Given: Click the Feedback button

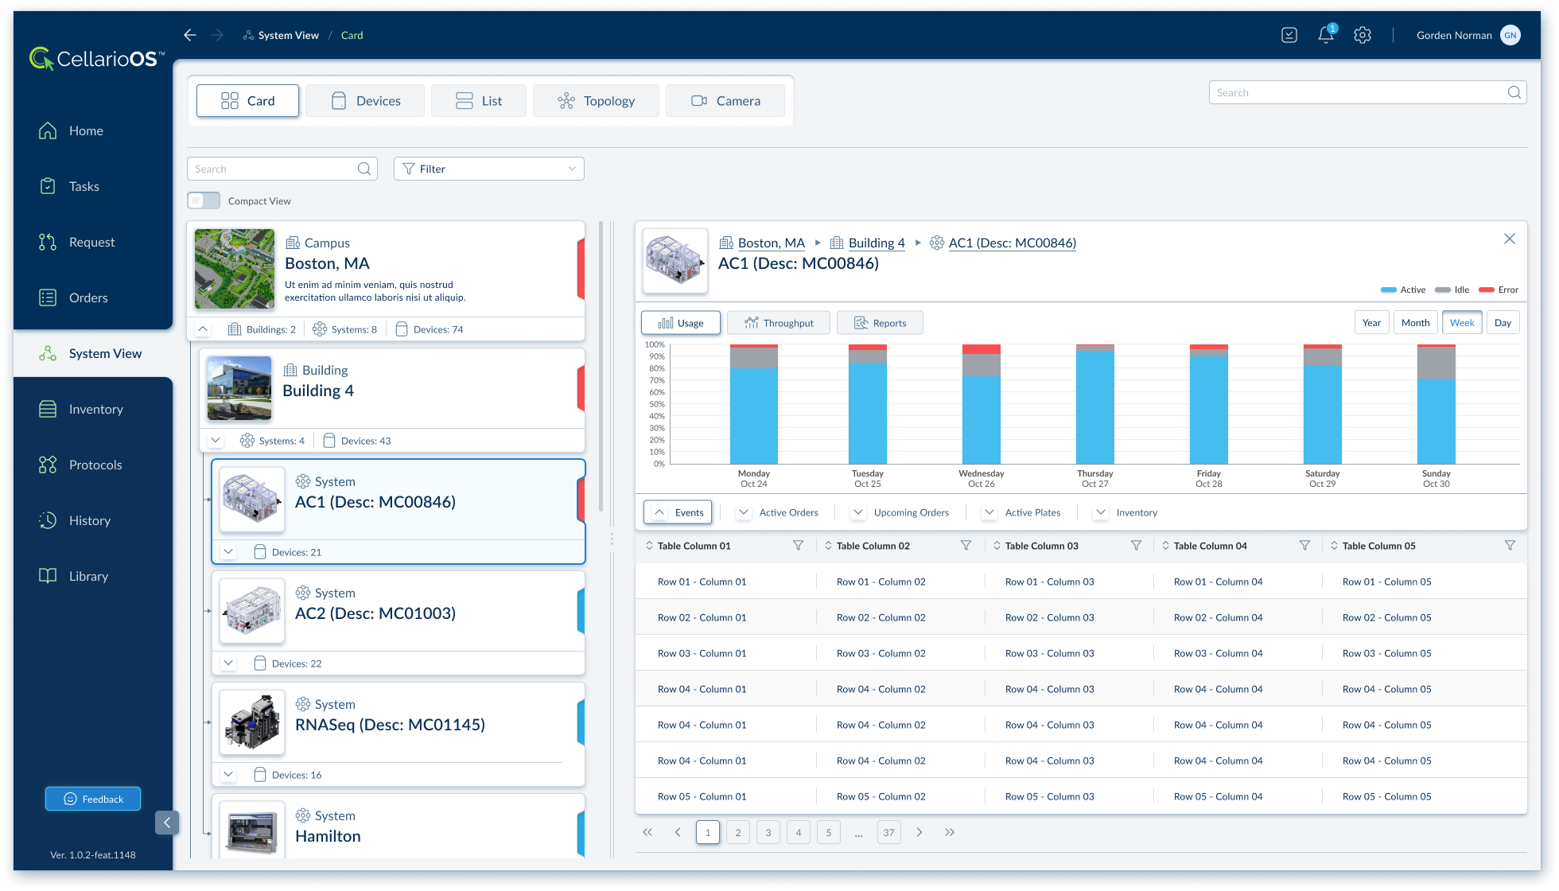Looking at the screenshot, I should (93, 799).
